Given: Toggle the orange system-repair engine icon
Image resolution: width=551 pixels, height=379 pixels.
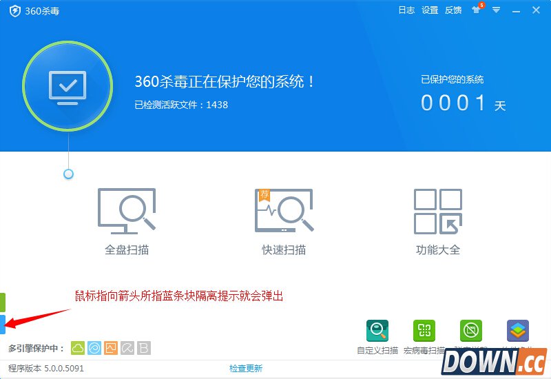Looking at the screenshot, I should pyautogui.click(x=111, y=348).
